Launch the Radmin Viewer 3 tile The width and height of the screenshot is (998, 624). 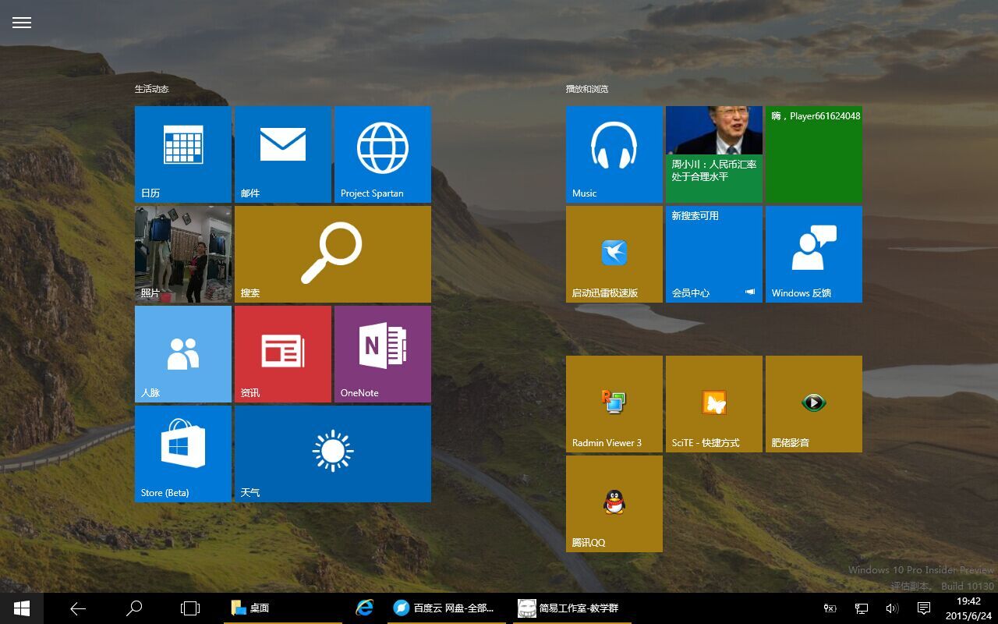click(614, 404)
